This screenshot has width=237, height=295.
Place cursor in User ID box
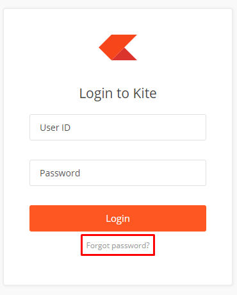pyautogui.click(x=118, y=128)
